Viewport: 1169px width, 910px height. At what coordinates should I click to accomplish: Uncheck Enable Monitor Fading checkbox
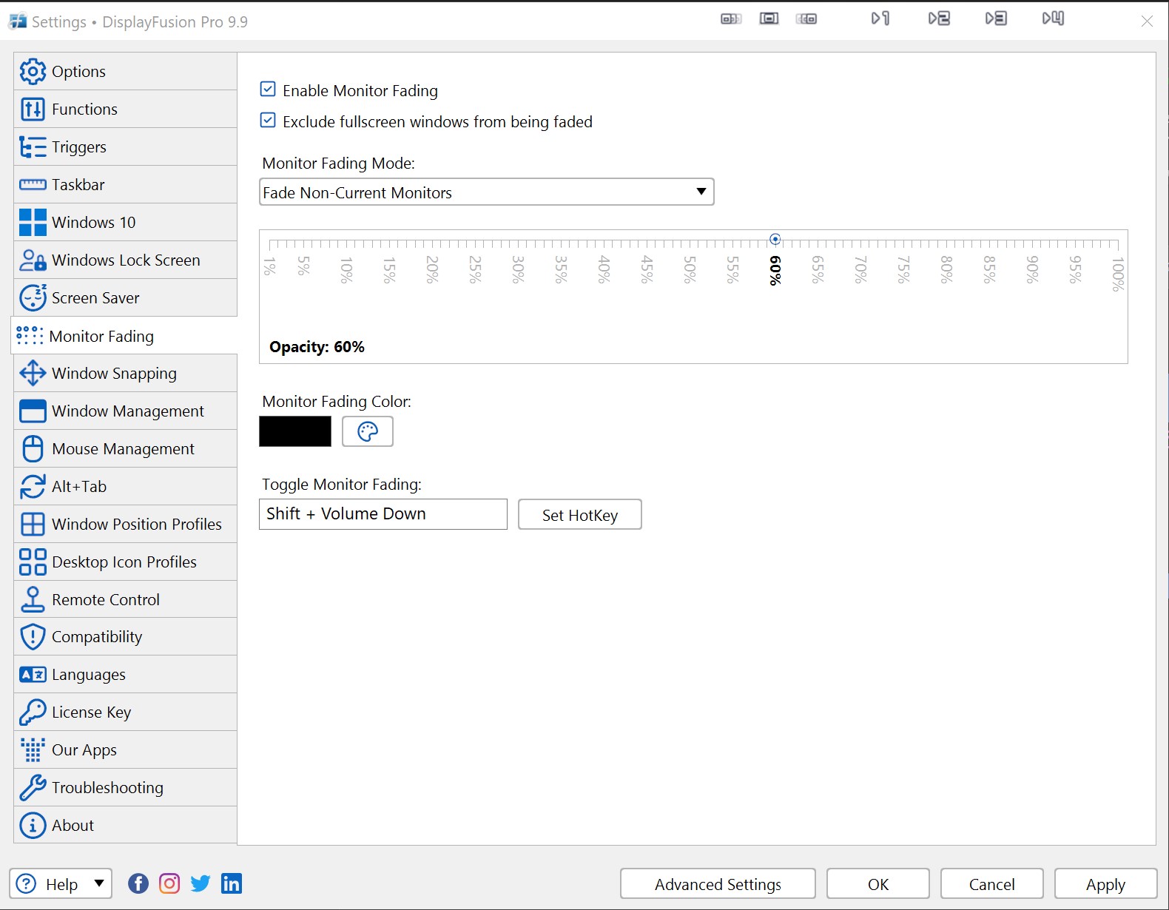(269, 90)
